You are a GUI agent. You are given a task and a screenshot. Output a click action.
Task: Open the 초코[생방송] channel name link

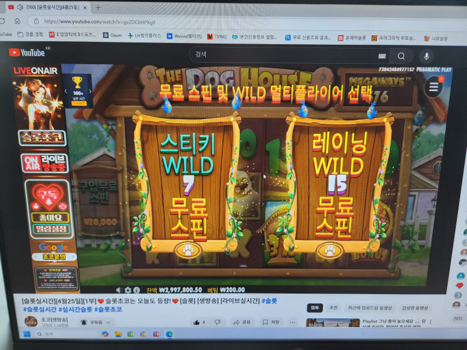tap(54, 320)
